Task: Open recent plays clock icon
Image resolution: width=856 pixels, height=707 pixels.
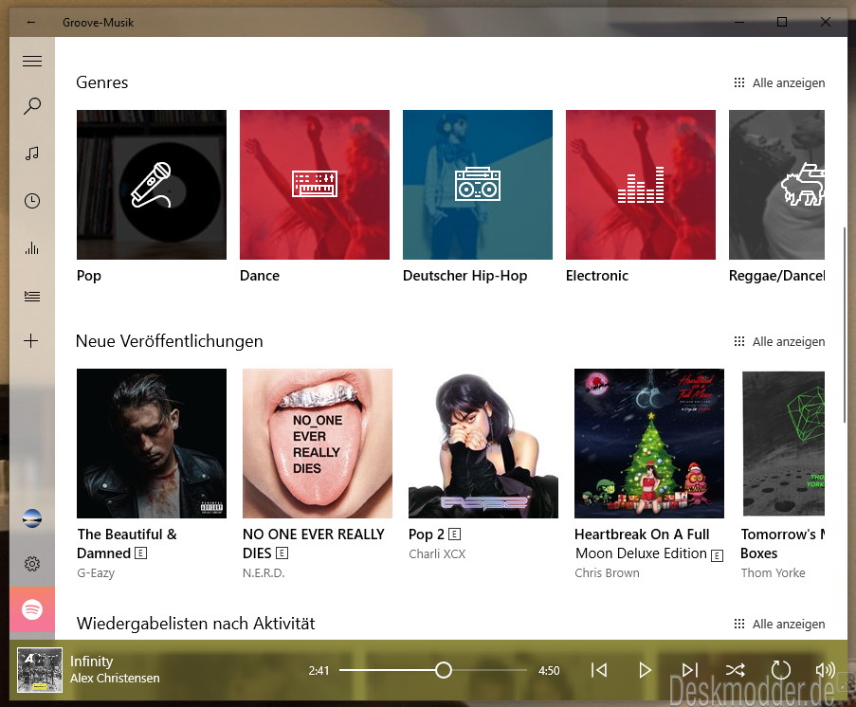Action: tap(31, 201)
